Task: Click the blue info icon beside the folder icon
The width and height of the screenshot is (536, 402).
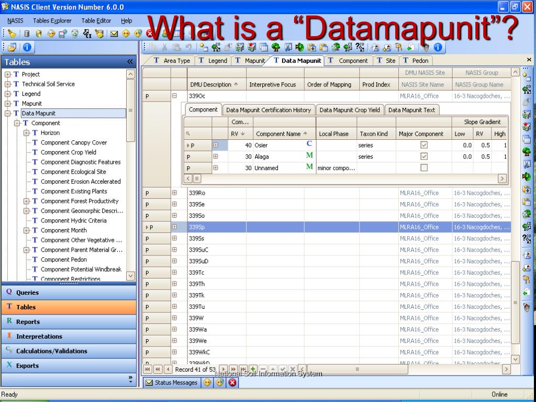Action: [x=27, y=47]
